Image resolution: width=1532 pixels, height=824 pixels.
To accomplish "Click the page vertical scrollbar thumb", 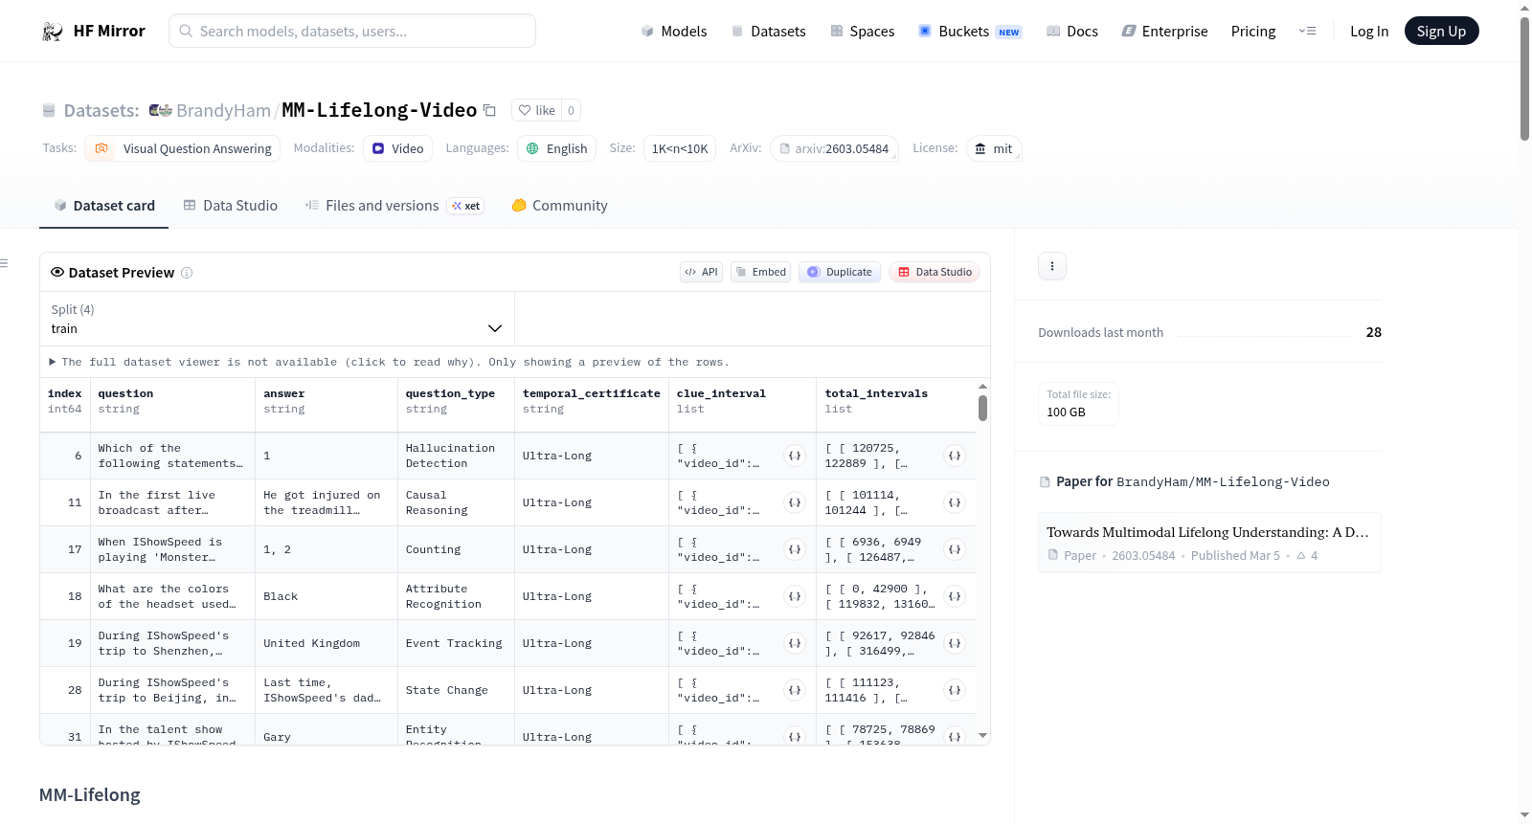I will tap(1524, 78).
